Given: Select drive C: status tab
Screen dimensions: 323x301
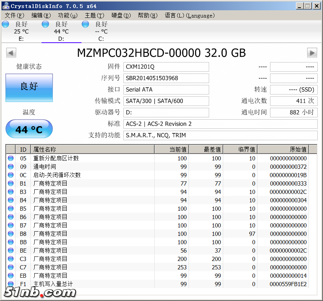Looking at the screenshot, I should tap(101, 31).
